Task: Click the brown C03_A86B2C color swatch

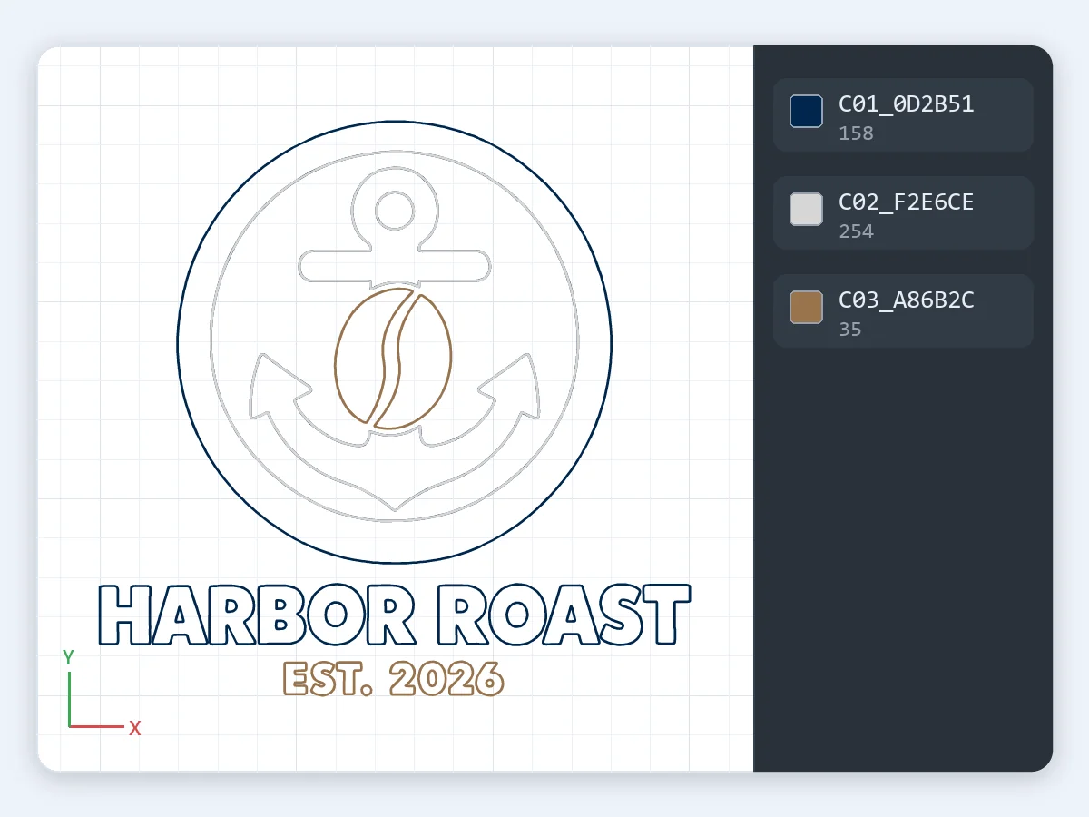Action: point(807,307)
